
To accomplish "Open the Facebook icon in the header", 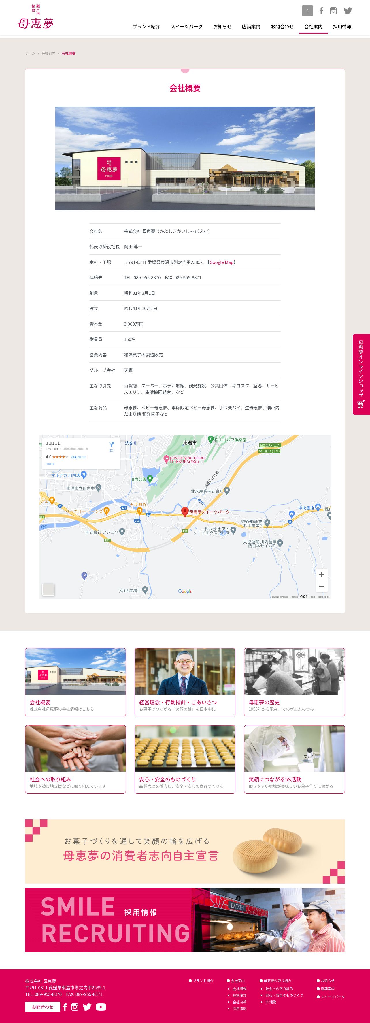I will pos(321,11).
